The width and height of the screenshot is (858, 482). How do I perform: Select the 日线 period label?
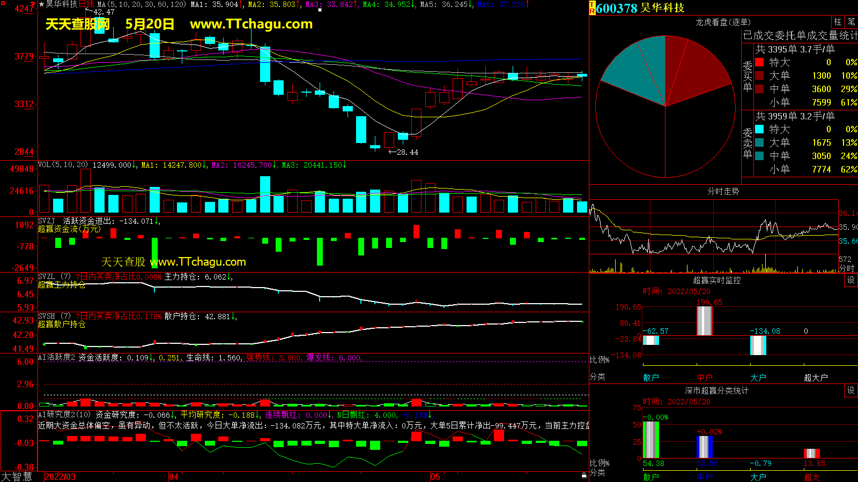pyautogui.click(x=86, y=4)
